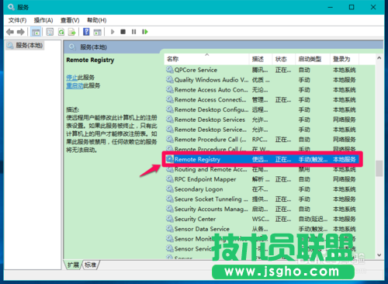388x284 pixels.
Task: Open the 查看(V) menu
Action: (x=70, y=20)
